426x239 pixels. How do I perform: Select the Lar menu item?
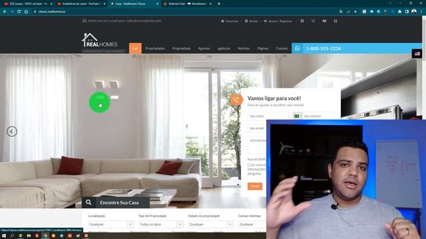(x=135, y=48)
